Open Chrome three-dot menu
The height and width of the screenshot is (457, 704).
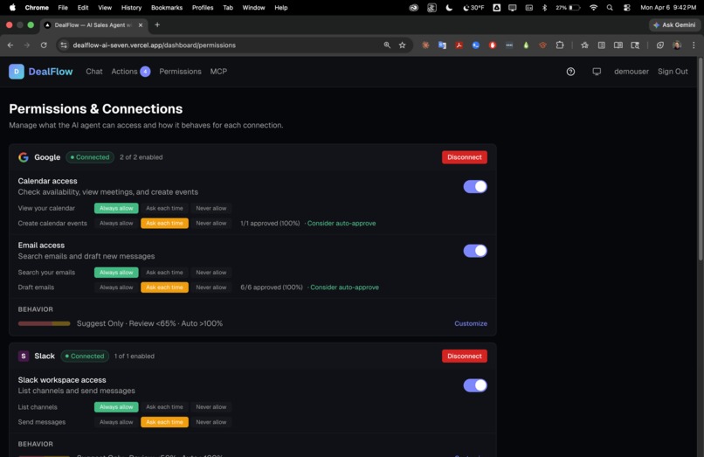click(x=694, y=45)
